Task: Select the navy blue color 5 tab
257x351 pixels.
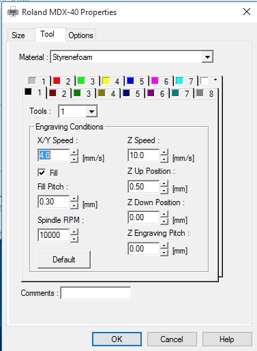Action: [132, 93]
